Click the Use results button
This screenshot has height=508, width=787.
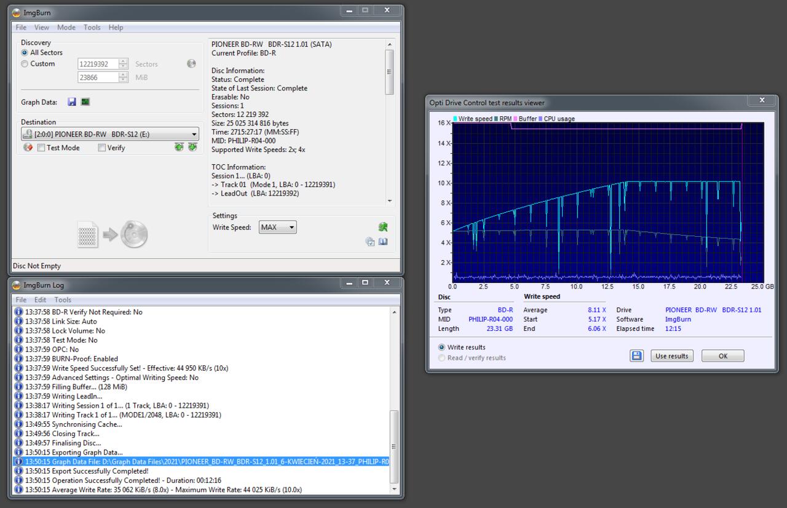tap(671, 355)
